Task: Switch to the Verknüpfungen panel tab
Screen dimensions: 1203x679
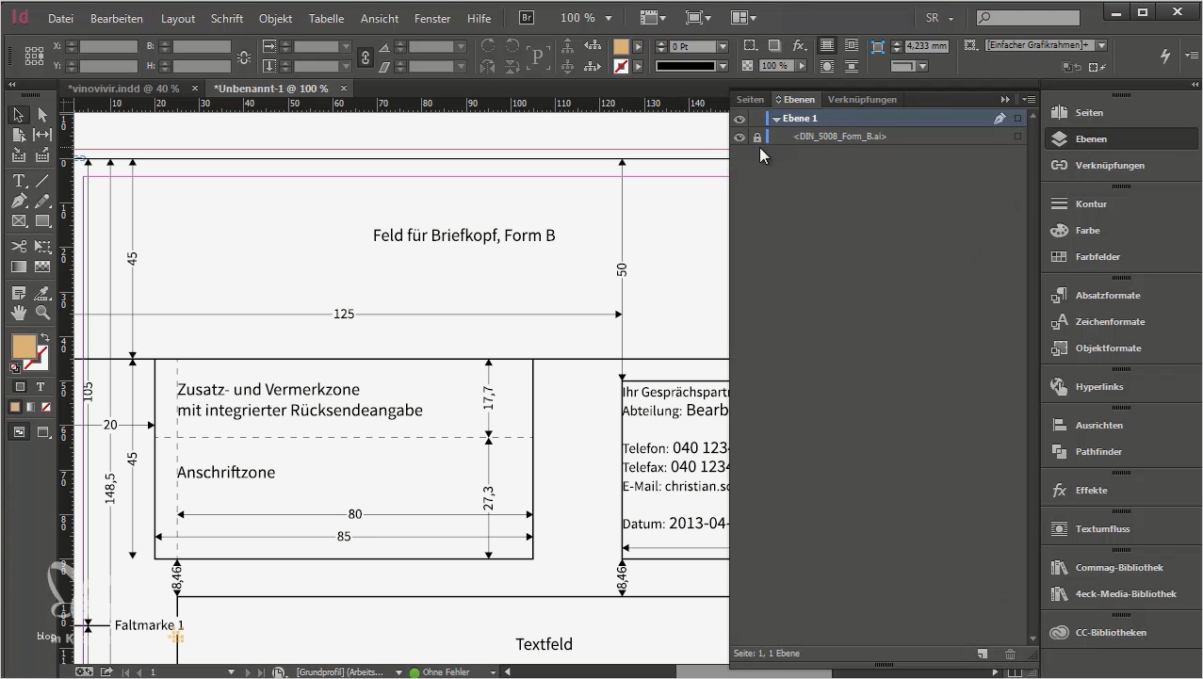Action: (x=862, y=100)
